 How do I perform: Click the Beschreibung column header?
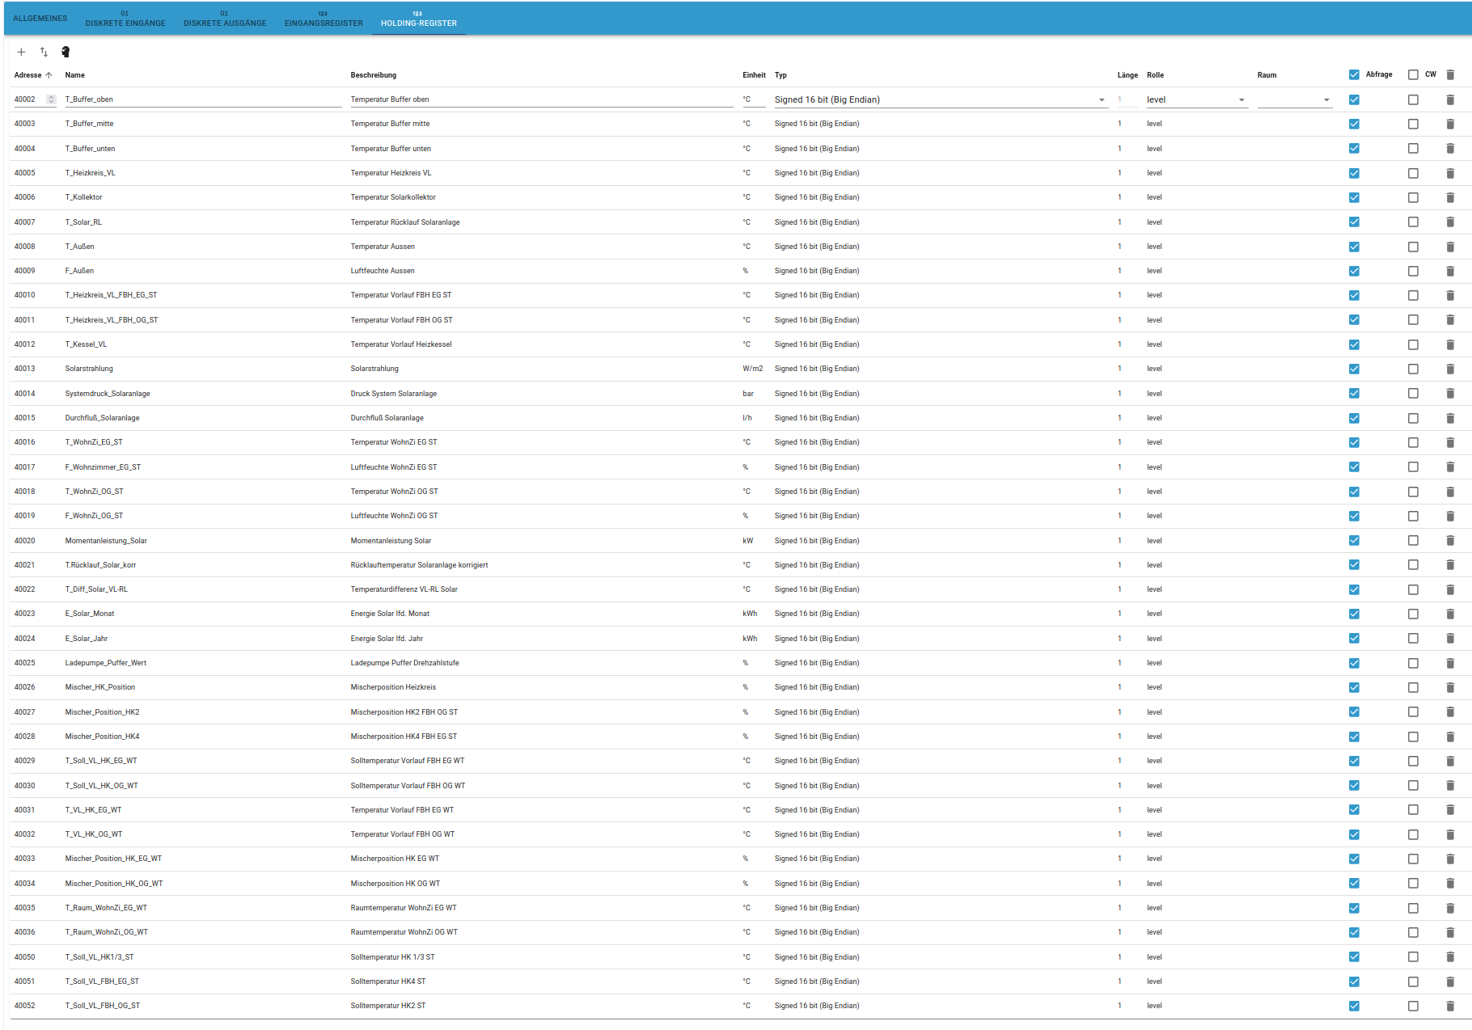click(x=374, y=75)
